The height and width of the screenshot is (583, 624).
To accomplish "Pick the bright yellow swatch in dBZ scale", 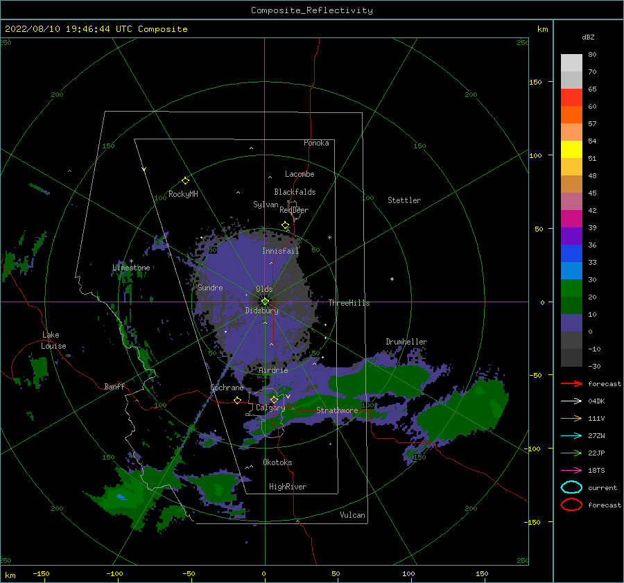I will click(571, 150).
